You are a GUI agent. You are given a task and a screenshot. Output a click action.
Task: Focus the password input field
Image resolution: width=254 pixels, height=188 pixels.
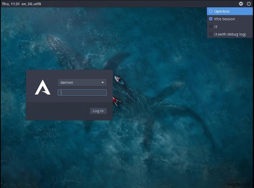(x=82, y=93)
